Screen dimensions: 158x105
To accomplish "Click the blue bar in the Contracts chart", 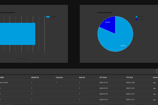I will (17, 34).
